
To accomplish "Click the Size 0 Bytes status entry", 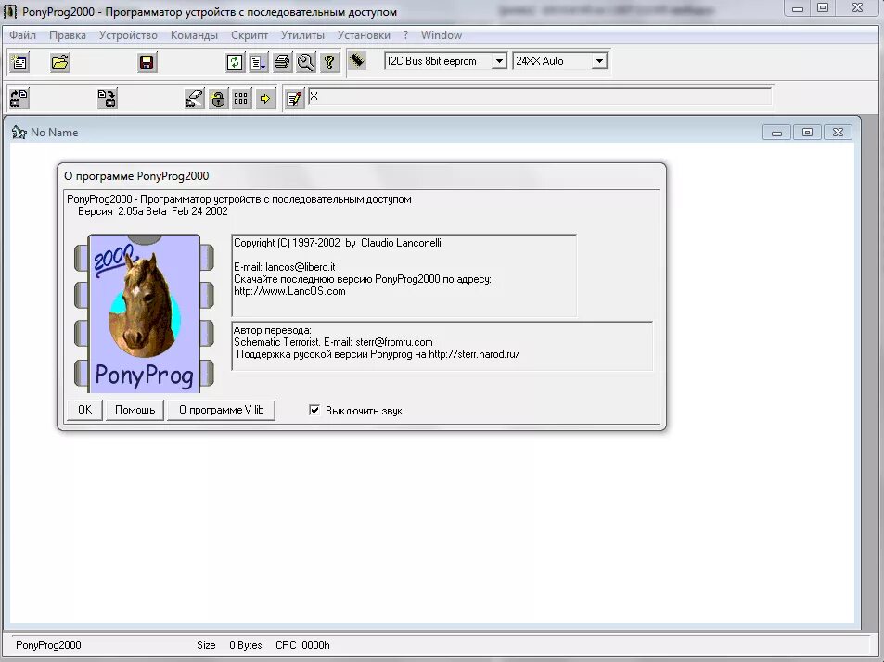I will pyautogui.click(x=229, y=645).
